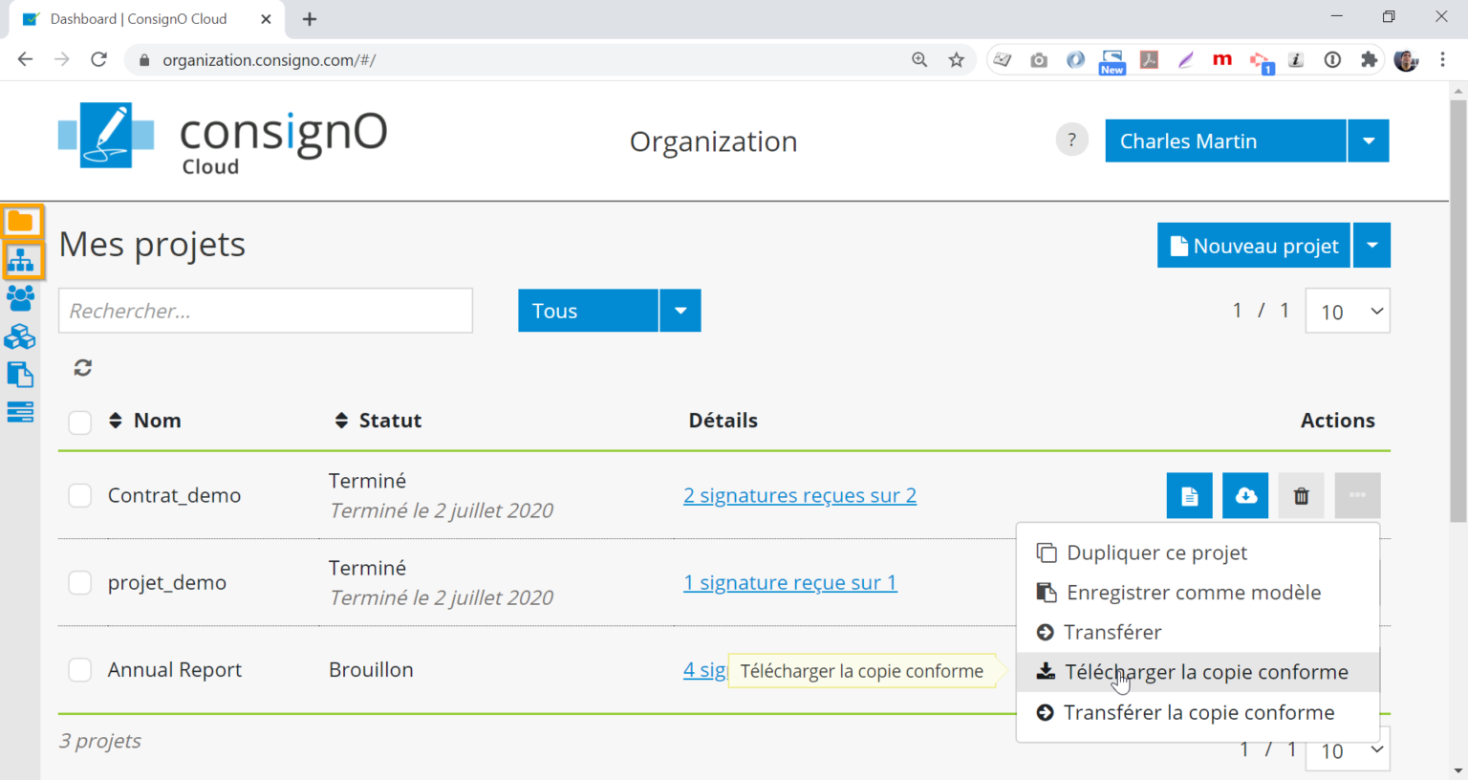The width and height of the screenshot is (1468, 780).
Task: Click the templates documents sidebar icon
Action: coord(20,375)
